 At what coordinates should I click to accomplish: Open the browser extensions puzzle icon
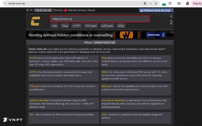[x=170, y=4]
